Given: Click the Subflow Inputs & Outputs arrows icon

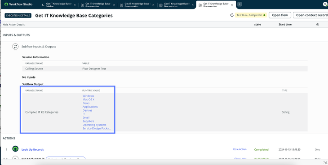Looking at the screenshot, I should (15, 47).
